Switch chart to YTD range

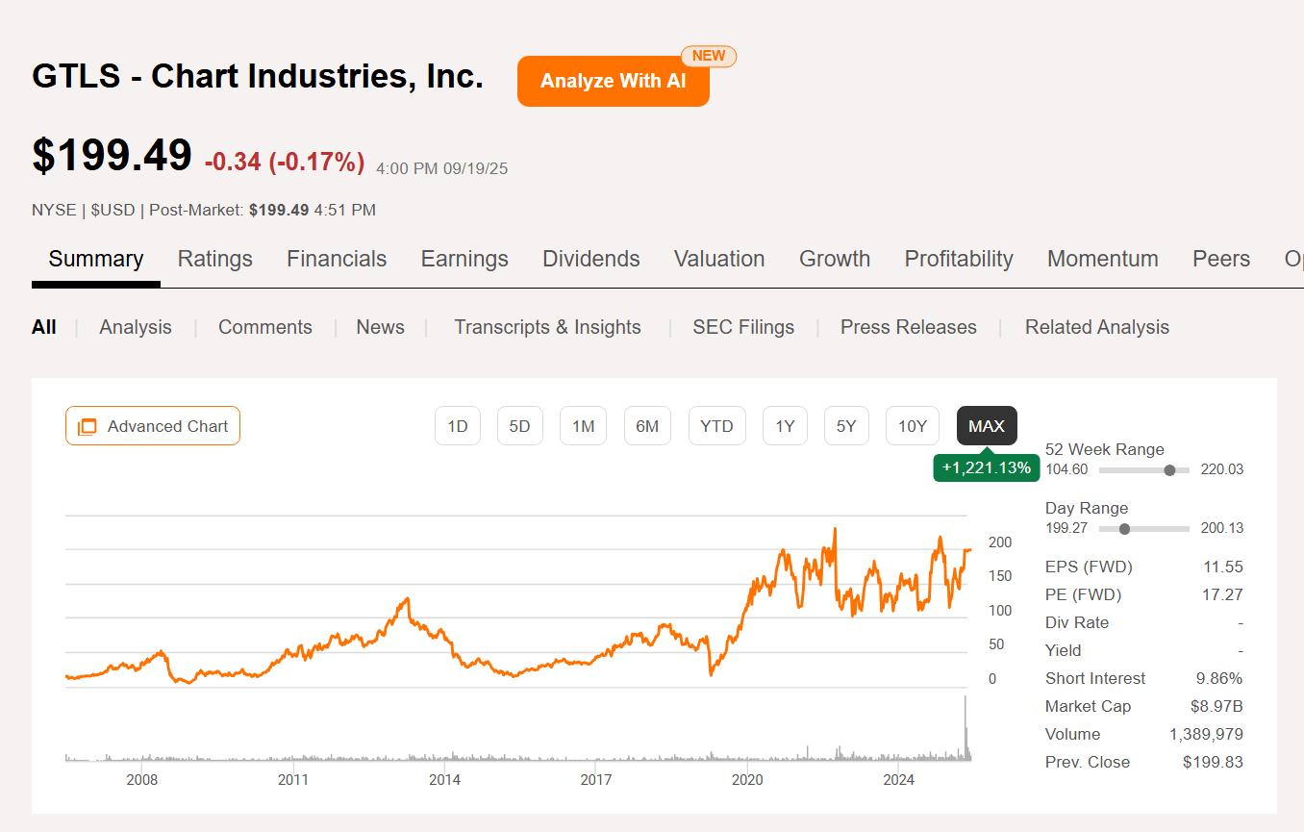point(716,425)
